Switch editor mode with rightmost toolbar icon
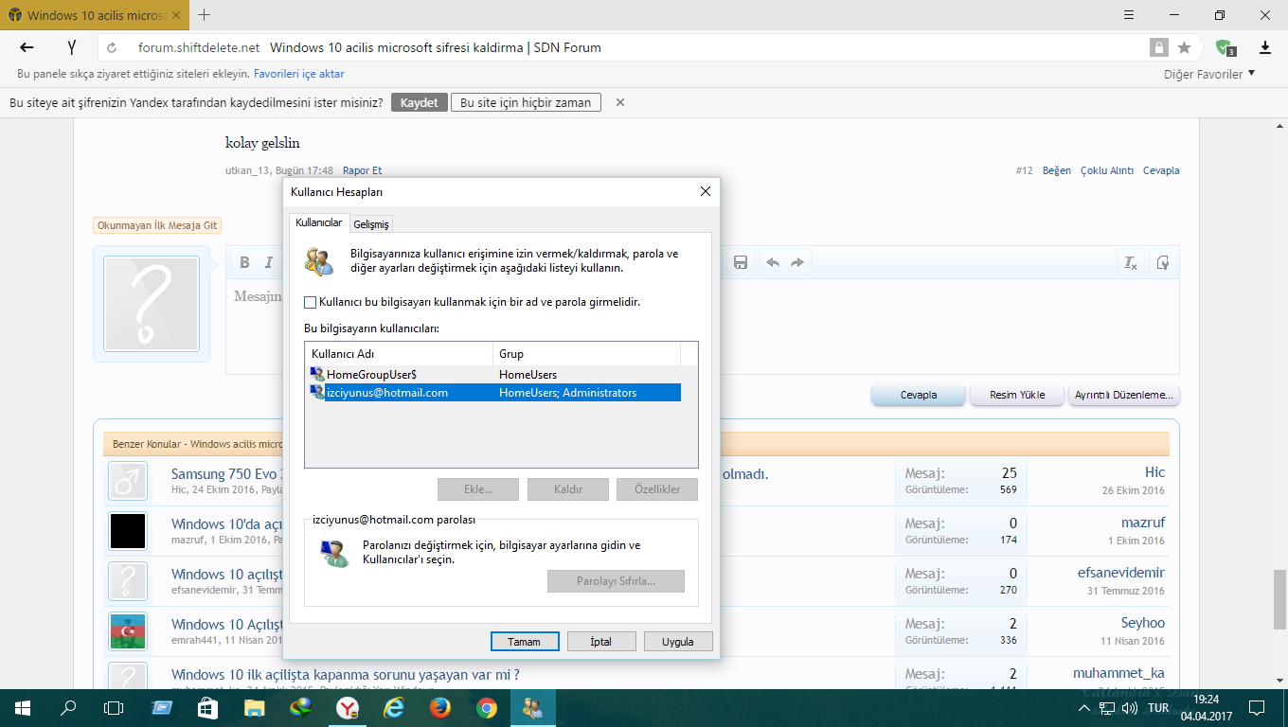Screen dimensions: 1288x727 click(1163, 262)
